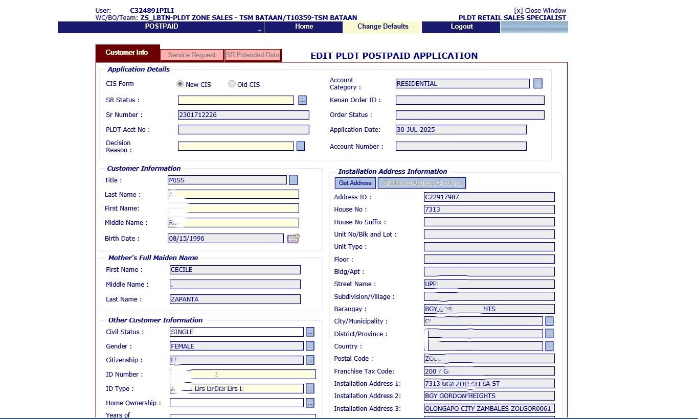Click the House No field
This screenshot has height=419, width=698.
coord(489,209)
